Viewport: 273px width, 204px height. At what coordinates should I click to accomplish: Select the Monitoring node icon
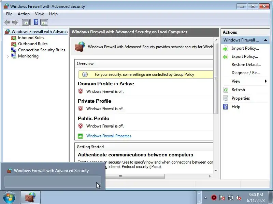(x=14, y=56)
